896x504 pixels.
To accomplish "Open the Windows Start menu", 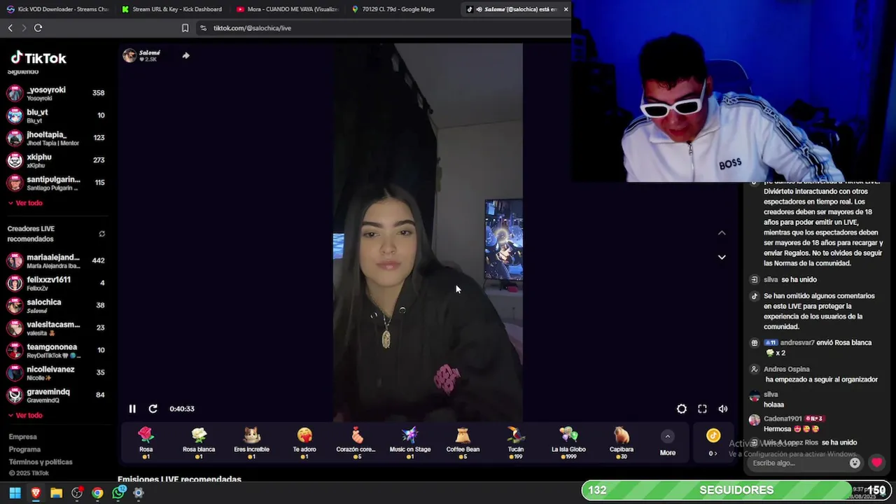I will point(15,493).
